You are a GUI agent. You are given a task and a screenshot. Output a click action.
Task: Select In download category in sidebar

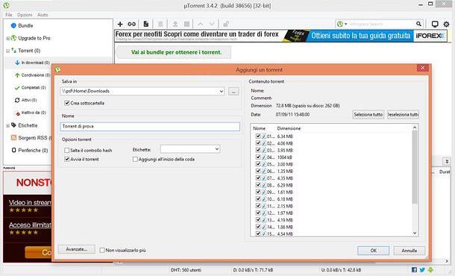tap(32, 63)
